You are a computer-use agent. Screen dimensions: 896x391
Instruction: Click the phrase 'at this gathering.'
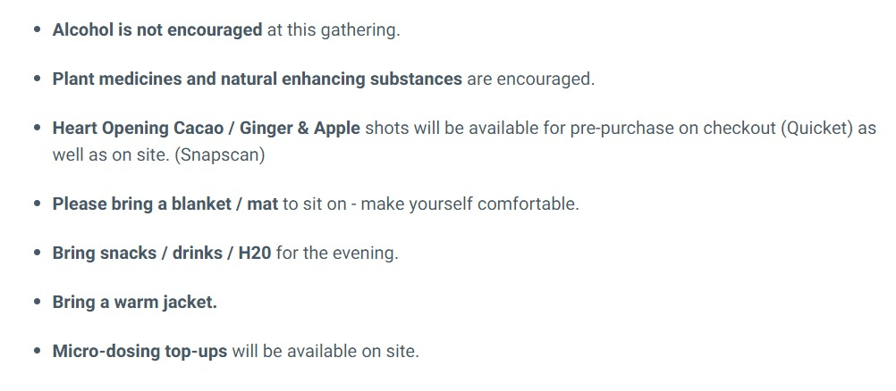(333, 29)
